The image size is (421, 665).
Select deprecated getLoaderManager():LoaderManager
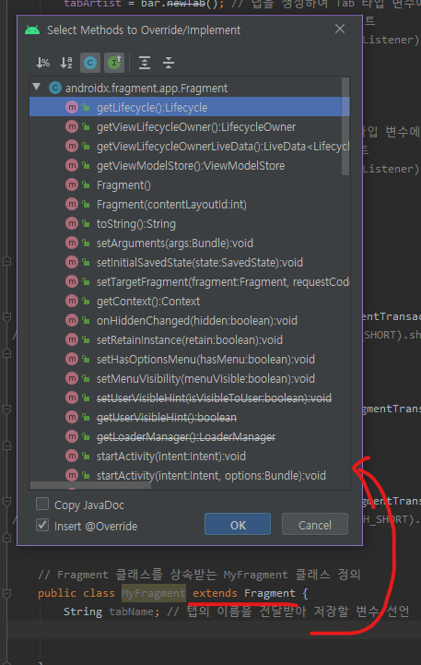click(x=190, y=437)
